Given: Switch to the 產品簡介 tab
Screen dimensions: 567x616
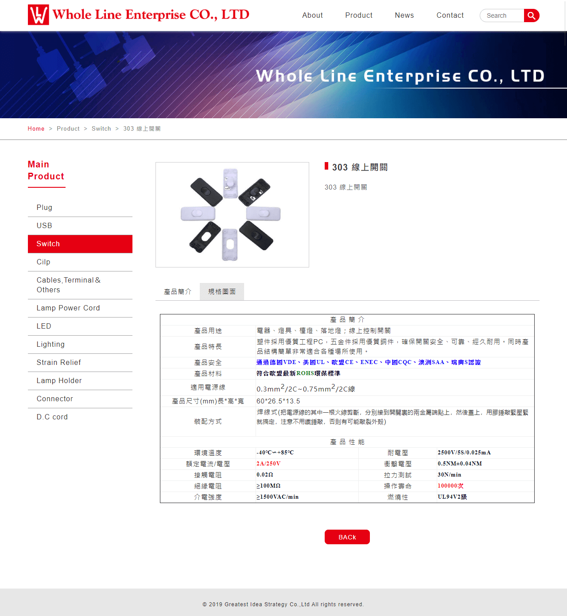Looking at the screenshot, I should [x=178, y=291].
